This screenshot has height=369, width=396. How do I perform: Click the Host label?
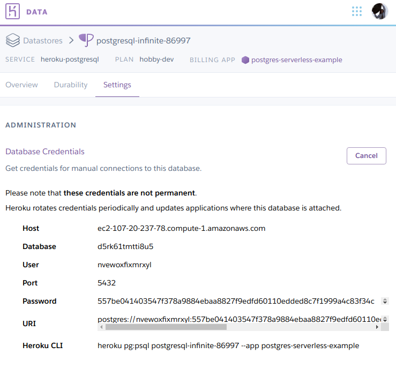pyautogui.click(x=31, y=229)
